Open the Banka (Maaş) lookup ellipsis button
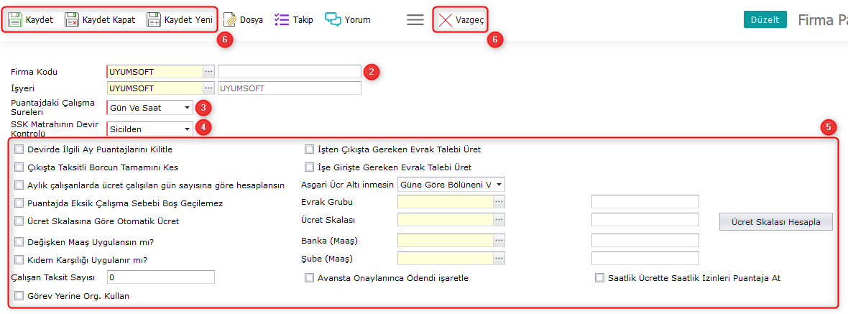 [x=499, y=240]
